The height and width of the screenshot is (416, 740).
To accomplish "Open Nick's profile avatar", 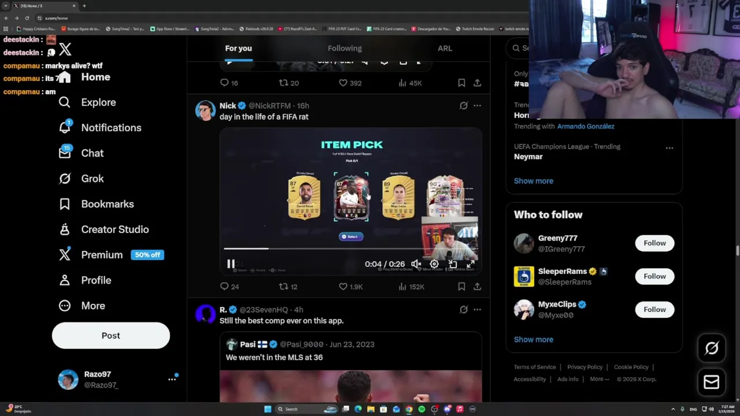I will [205, 110].
